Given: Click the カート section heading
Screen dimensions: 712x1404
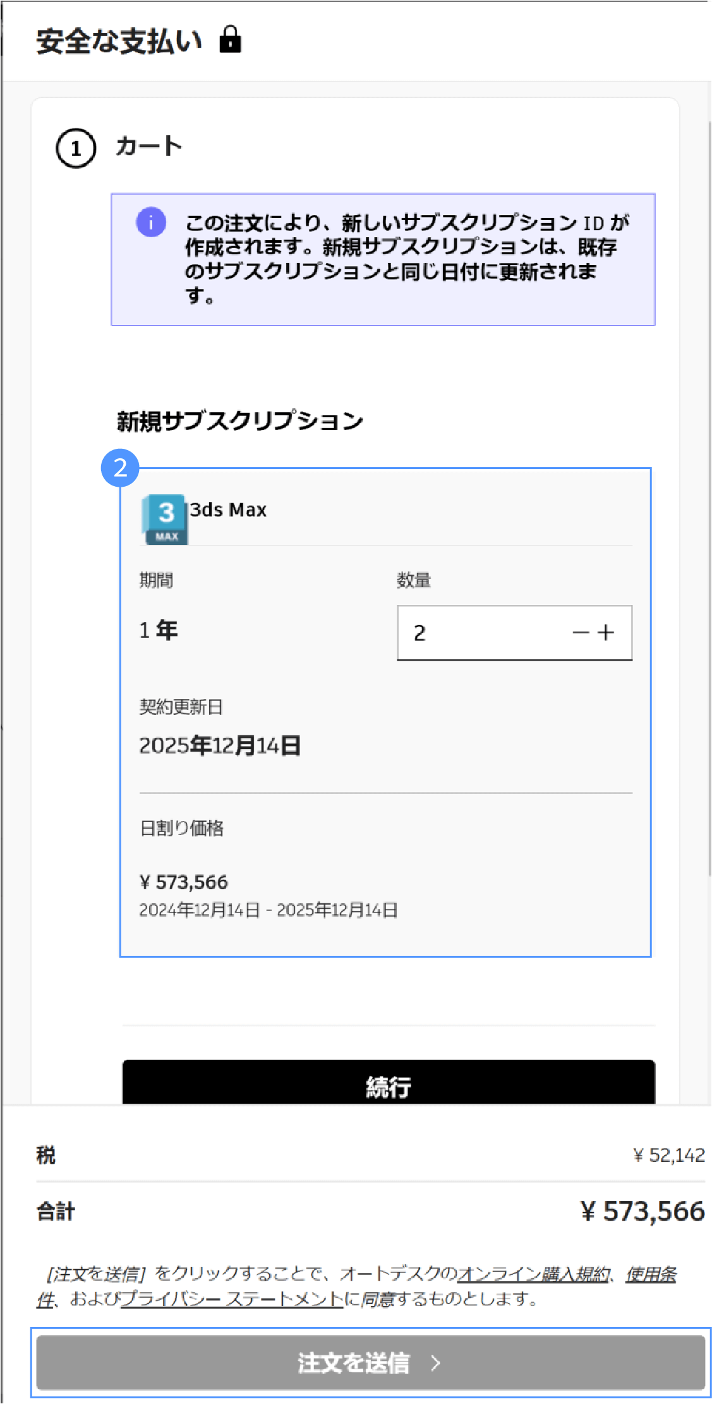Looking at the screenshot, I should pos(149,147).
